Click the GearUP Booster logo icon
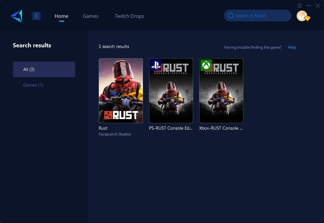This screenshot has width=324, height=223. (x=17, y=16)
